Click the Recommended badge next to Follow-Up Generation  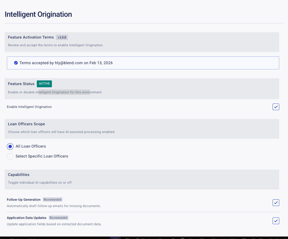click(52, 199)
